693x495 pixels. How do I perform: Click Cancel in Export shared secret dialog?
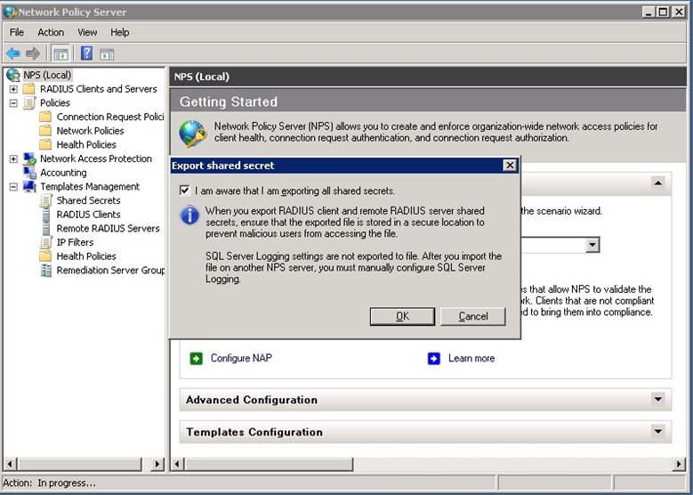pos(473,316)
